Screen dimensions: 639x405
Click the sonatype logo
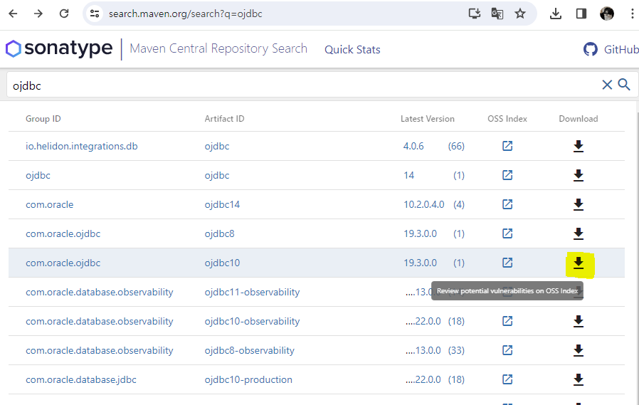click(x=59, y=48)
